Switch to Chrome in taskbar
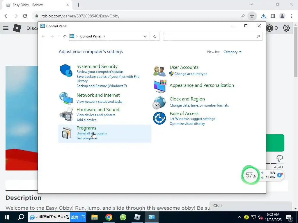This screenshot has width=298, height=223. tap(109, 217)
